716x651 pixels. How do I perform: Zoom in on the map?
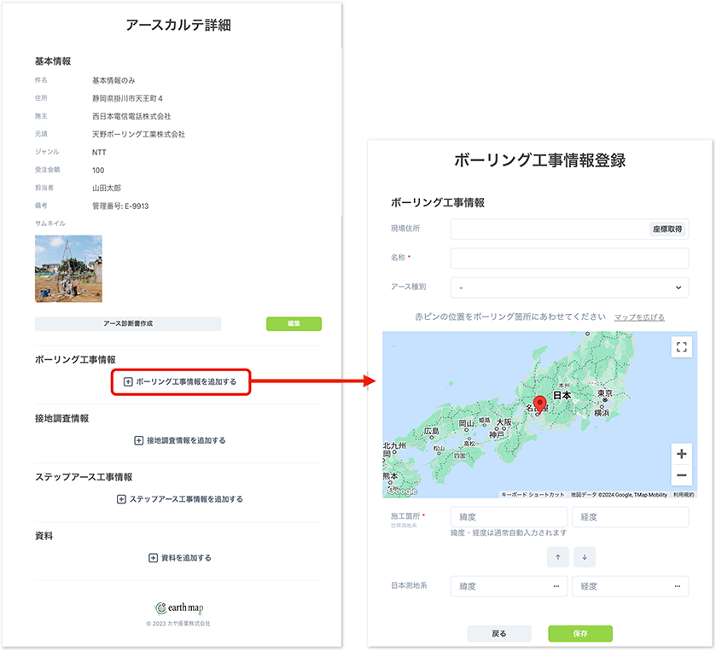point(681,454)
